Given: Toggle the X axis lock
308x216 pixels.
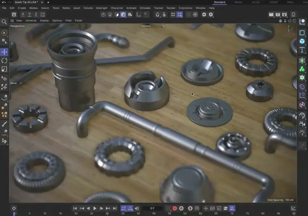Looking at the screenshot, I should pos(23,14).
